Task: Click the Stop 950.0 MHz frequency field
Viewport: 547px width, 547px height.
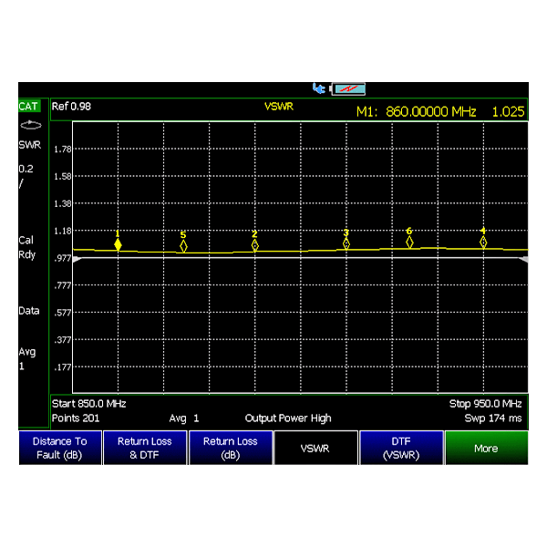Action: (485, 403)
